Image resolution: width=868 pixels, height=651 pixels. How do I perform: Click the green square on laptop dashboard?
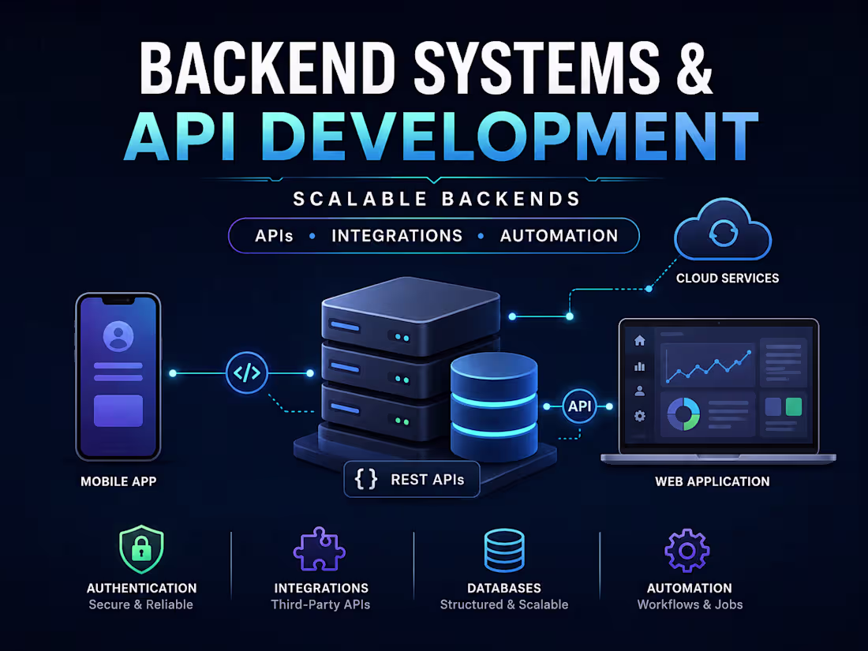pyautogui.click(x=794, y=407)
